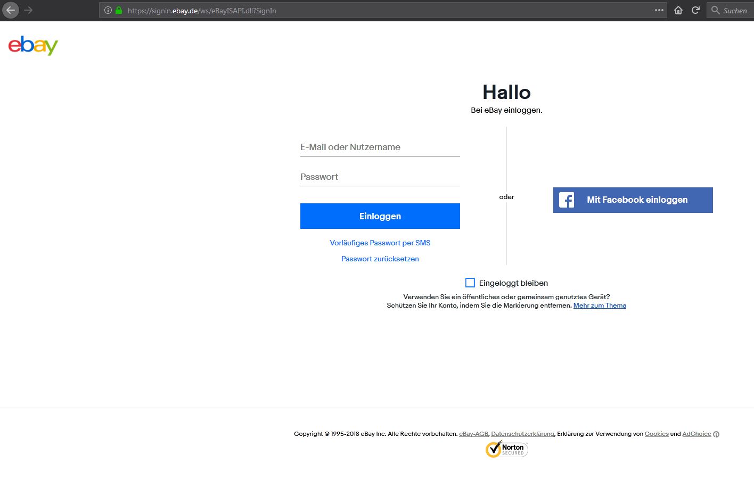
Task: Click the browser forward arrow
Action: (x=29, y=10)
